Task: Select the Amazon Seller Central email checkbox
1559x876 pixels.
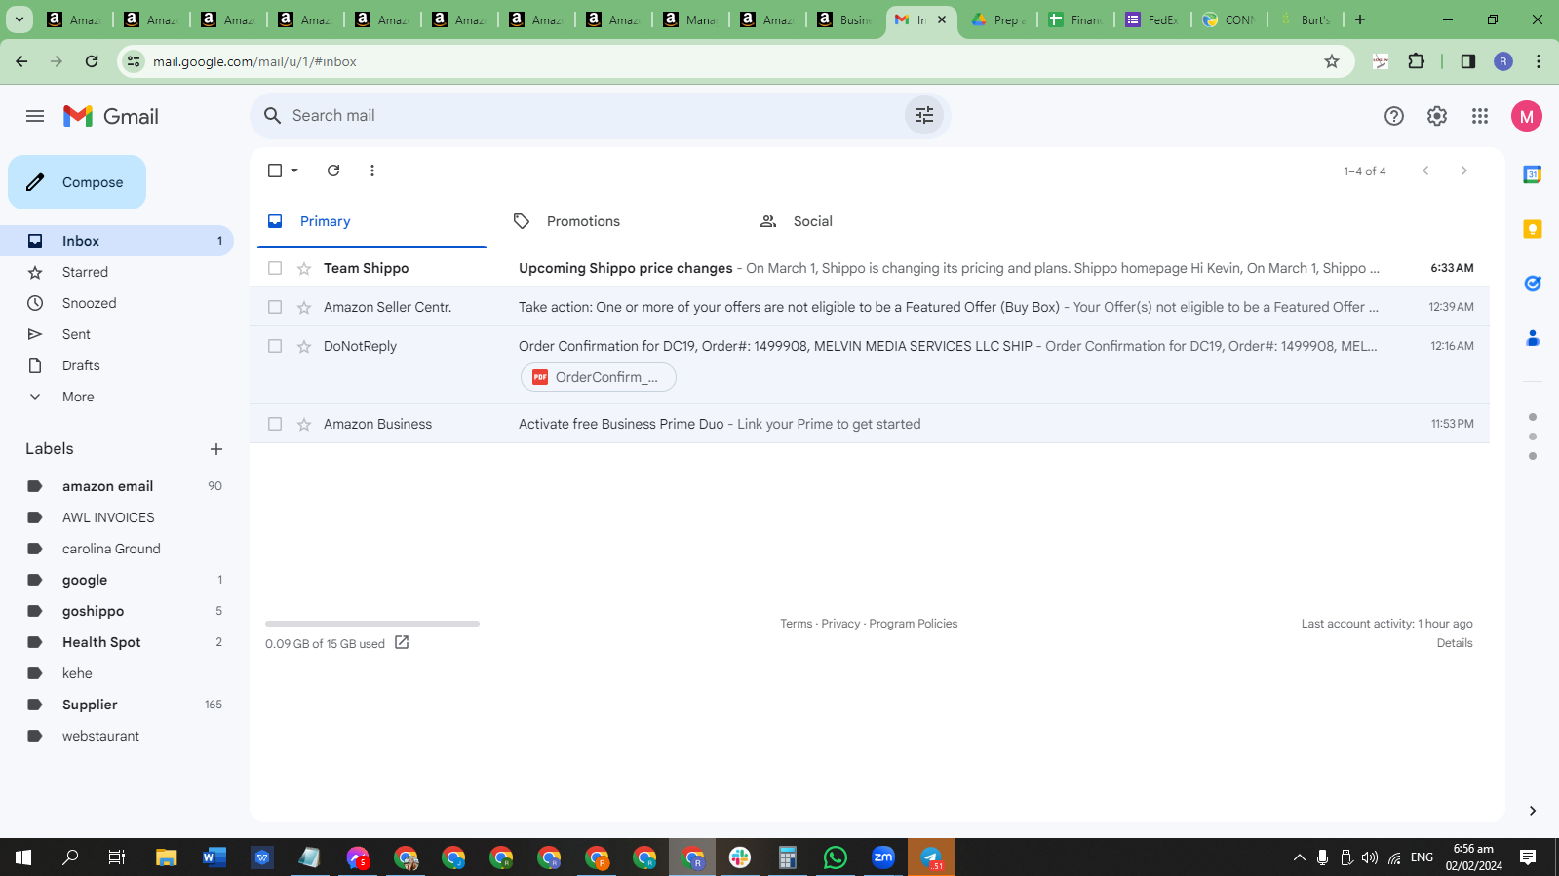Action: (275, 307)
